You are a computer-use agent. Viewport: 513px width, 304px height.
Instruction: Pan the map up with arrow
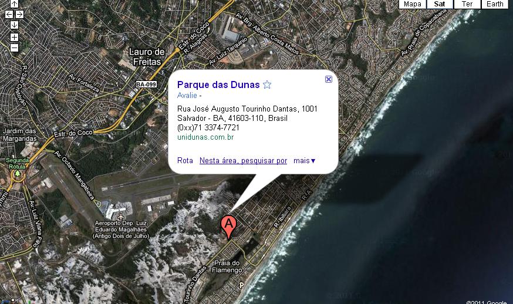[x=14, y=4]
